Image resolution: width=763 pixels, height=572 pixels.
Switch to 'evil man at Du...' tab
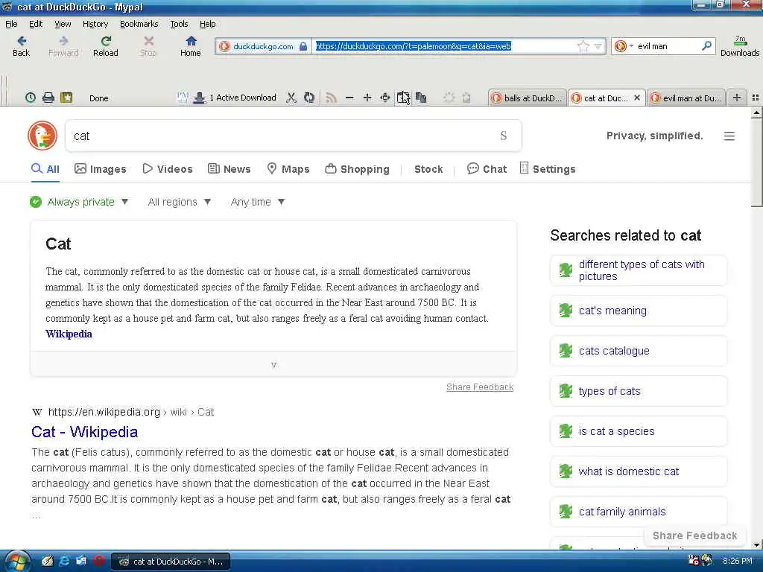click(x=686, y=98)
